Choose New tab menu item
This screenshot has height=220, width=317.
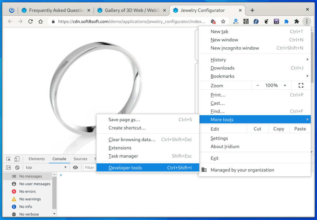pos(255,32)
